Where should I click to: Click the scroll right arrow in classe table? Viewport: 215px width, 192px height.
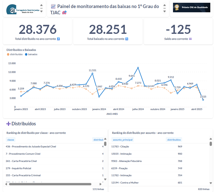100,184
